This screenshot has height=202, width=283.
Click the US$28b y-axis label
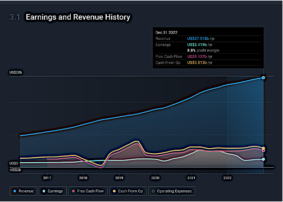16,72
